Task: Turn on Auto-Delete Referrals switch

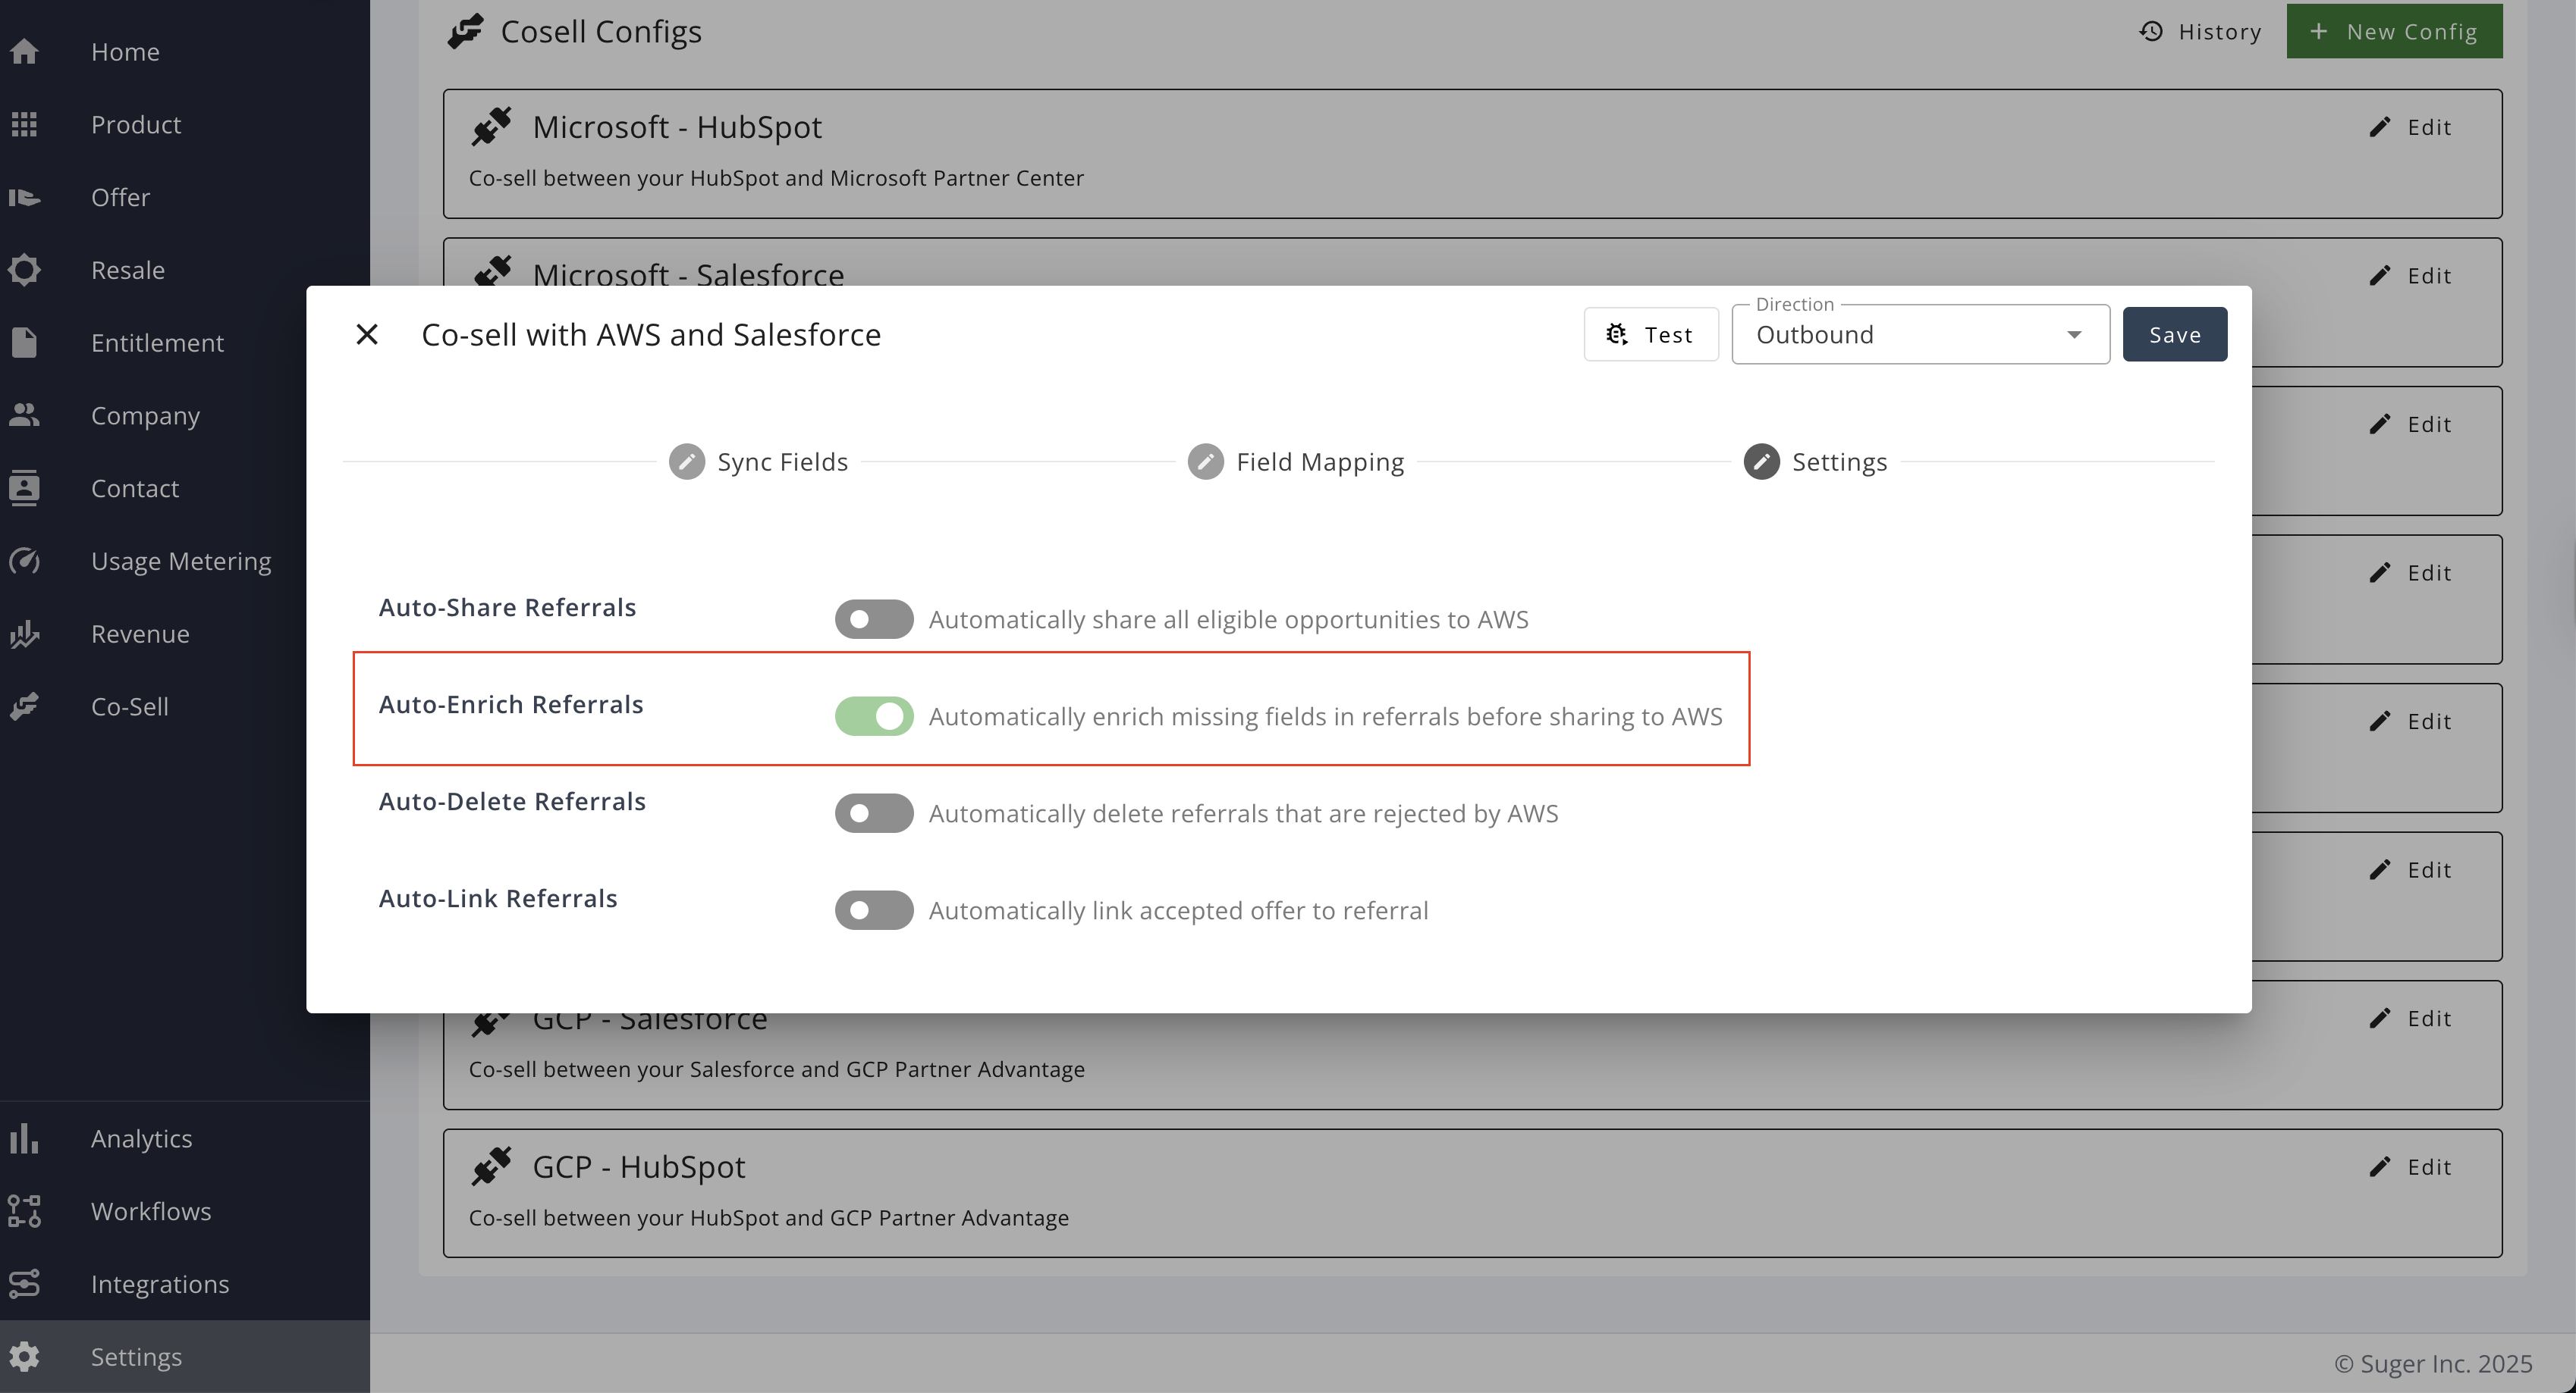Action: [873, 812]
